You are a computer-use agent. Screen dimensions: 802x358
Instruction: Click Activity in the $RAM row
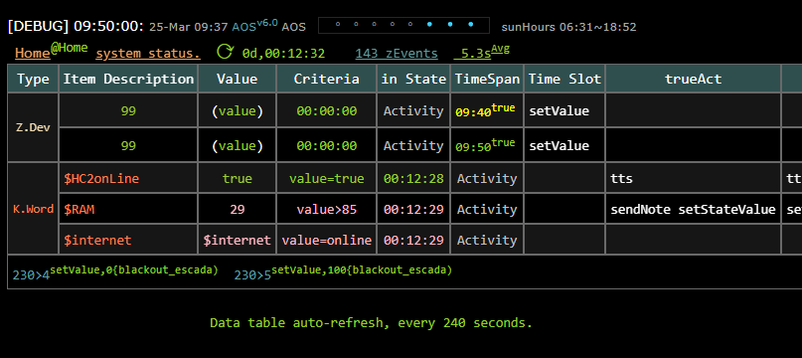coord(487,209)
